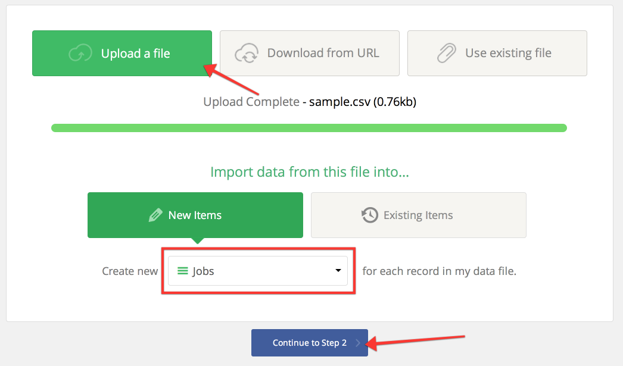Click the cloud download sync icon
The image size is (623, 366).
[247, 53]
